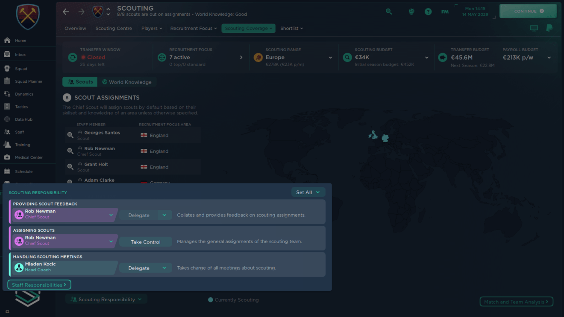Open the Staff Responsibilities link
Image resolution: width=564 pixels, height=317 pixels.
click(39, 285)
